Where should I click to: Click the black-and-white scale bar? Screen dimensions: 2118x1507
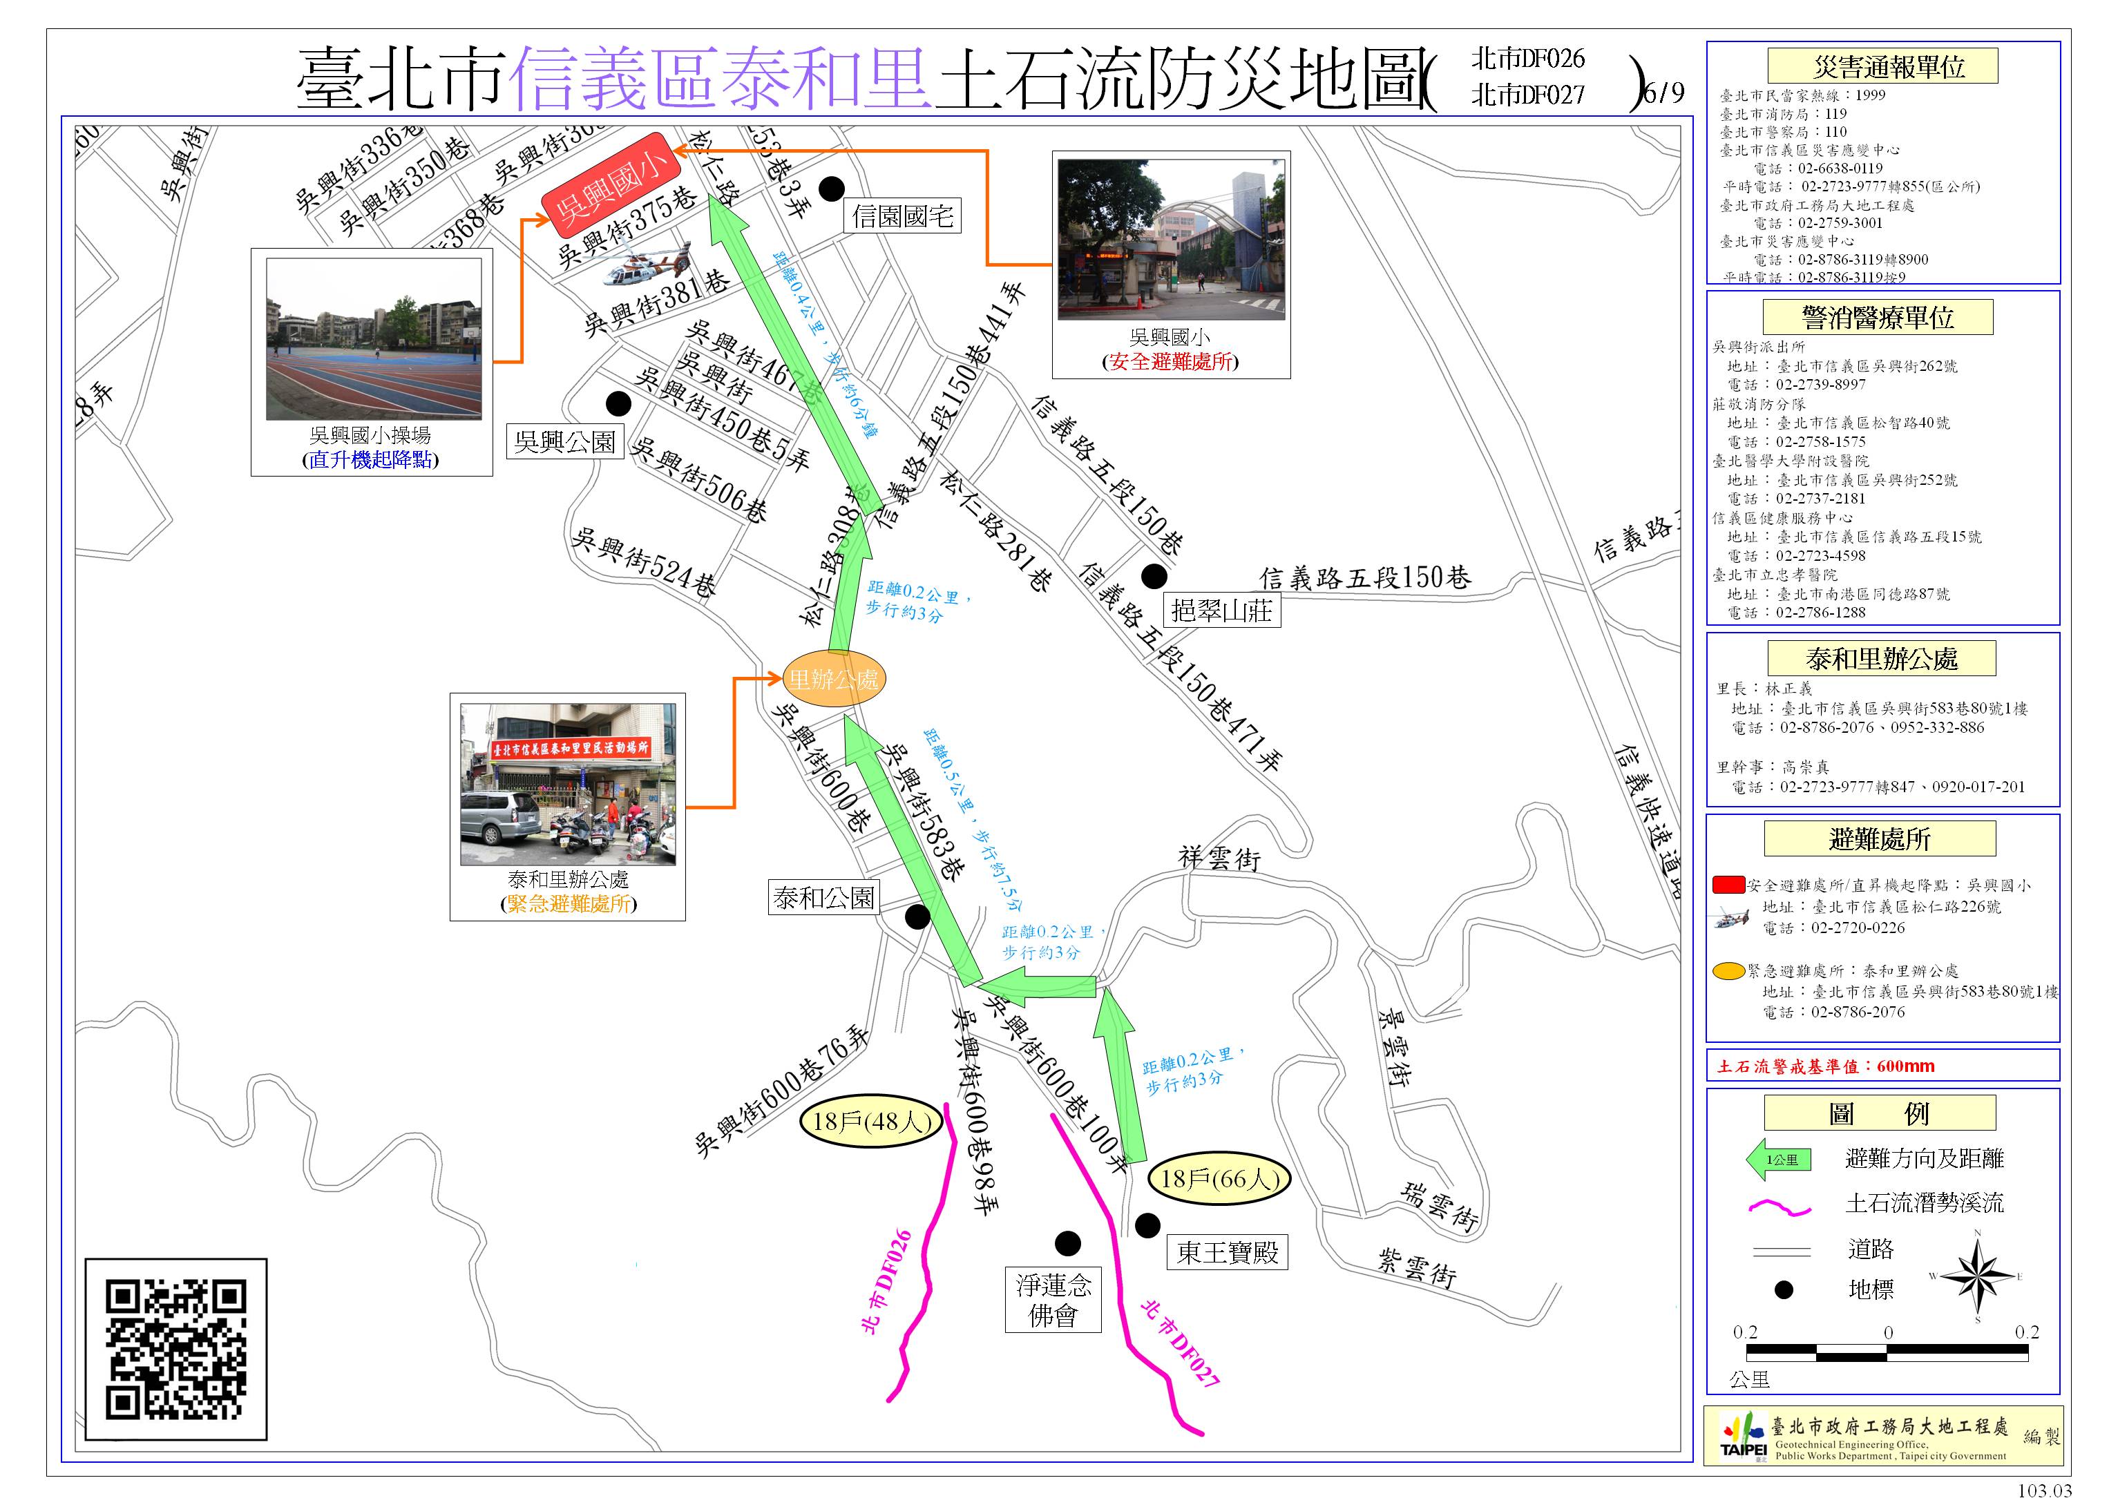click(1888, 1352)
